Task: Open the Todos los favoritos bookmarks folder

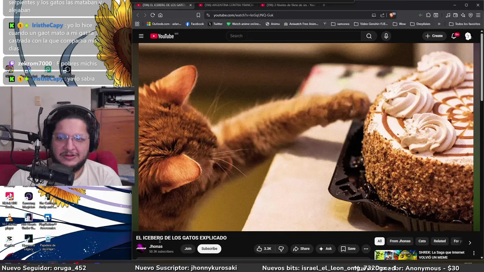Action: [465, 24]
